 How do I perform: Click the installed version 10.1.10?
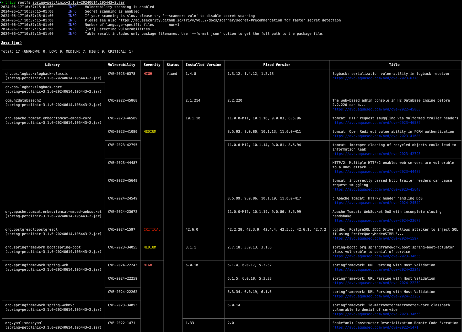(193, 118)
